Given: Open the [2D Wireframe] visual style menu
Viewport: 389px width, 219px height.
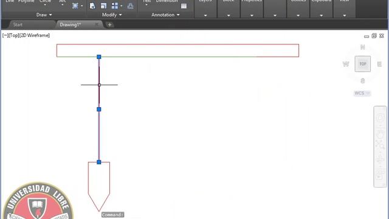Looking at the screenshot, I should 35,35.
